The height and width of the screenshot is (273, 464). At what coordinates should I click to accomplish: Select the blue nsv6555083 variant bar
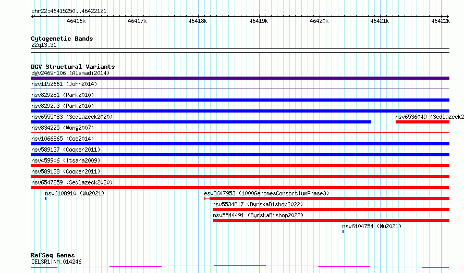pos(201,122)
